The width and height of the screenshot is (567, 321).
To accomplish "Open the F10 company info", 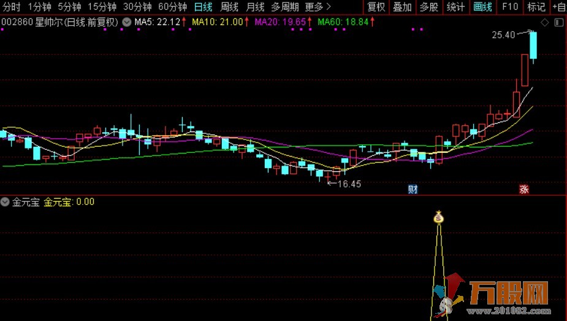I will pos(509,7).
